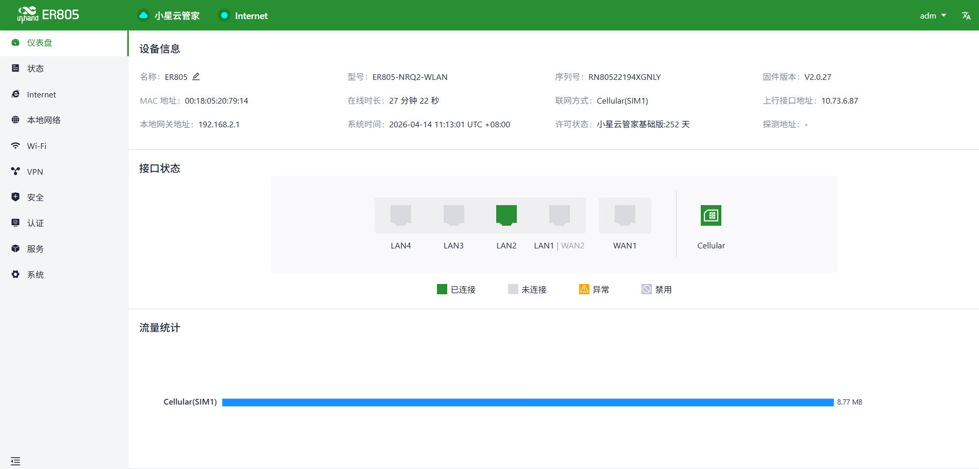This screenshot has height=469, width=979.
Task: Click the gateway address 192.168.2.1
Action: [x=219, y=125]
